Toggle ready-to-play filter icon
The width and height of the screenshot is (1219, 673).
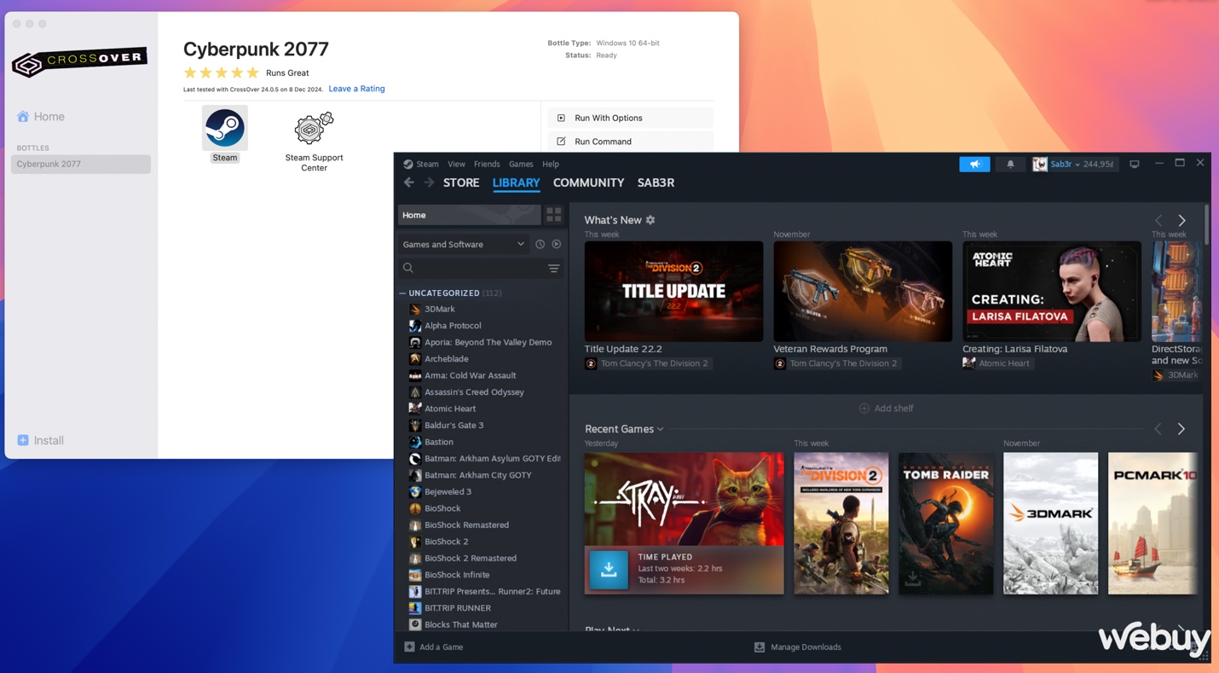[557, 244]
